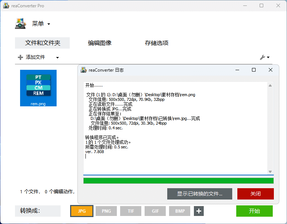Click the '处理时间: 0.4 sec.' log line
This screenshot has height=224, width=287.
click(106, 128)
